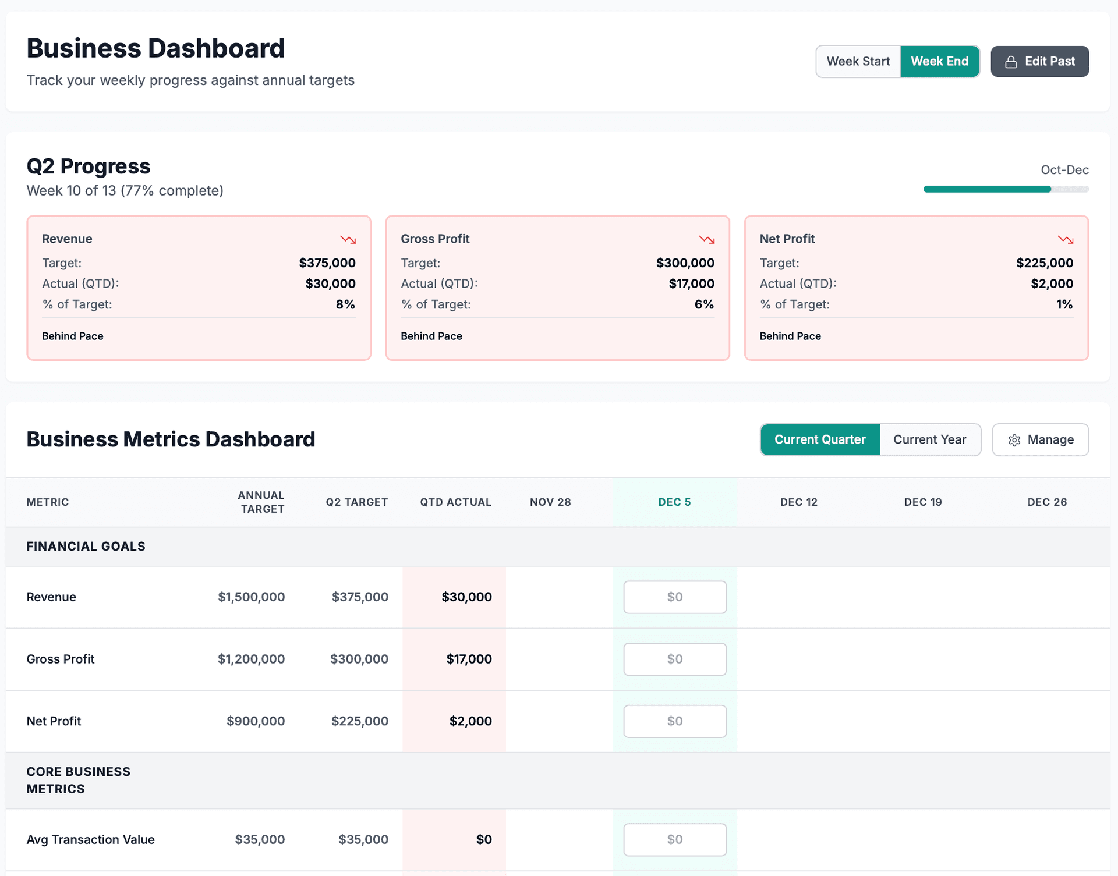This screenshot has height=876, width=1118.
Task: Click the declining trend icon on Net Profit card
Action: pos(1065,239)
